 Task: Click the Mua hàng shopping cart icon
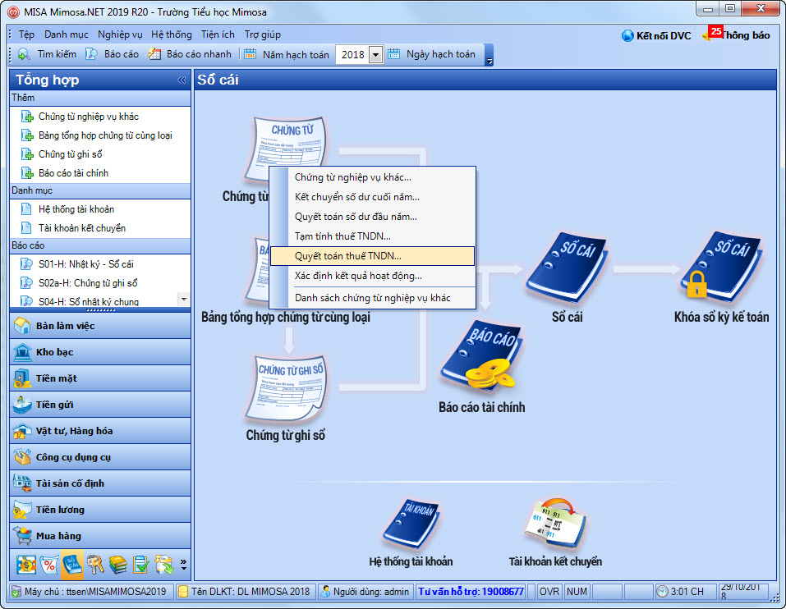click(x=22, y=536)
